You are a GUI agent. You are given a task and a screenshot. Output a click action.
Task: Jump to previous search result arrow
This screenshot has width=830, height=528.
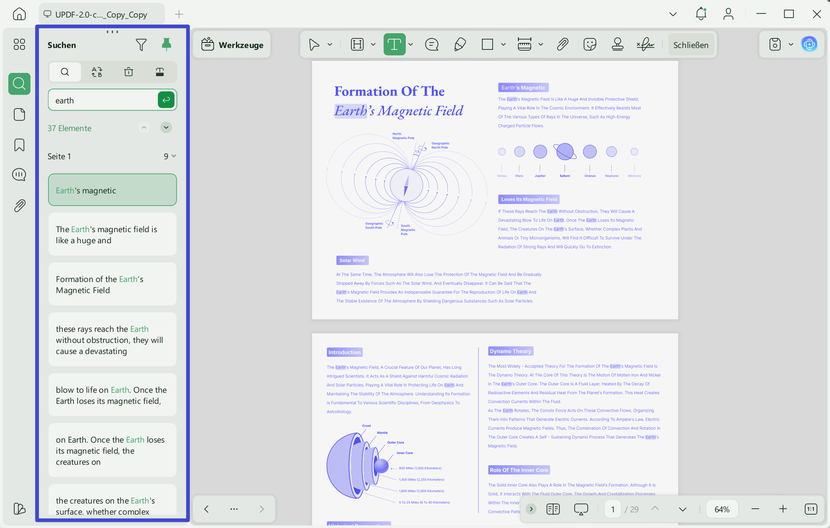pyautogui.click(x=144, y=127)
